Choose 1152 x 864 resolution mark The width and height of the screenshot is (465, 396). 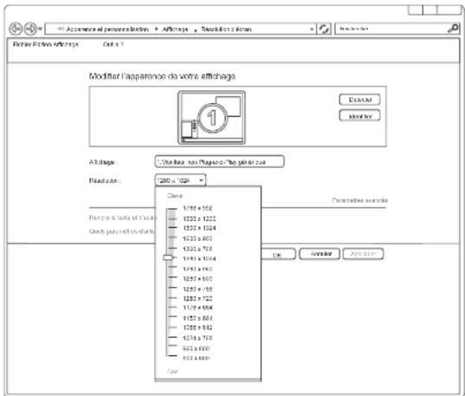click(197, 318)
